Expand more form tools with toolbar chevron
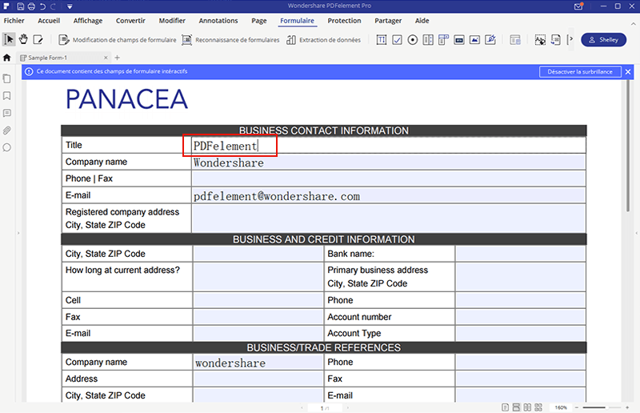The height and width of the screenshot is (413, 640). pos(570,39)
